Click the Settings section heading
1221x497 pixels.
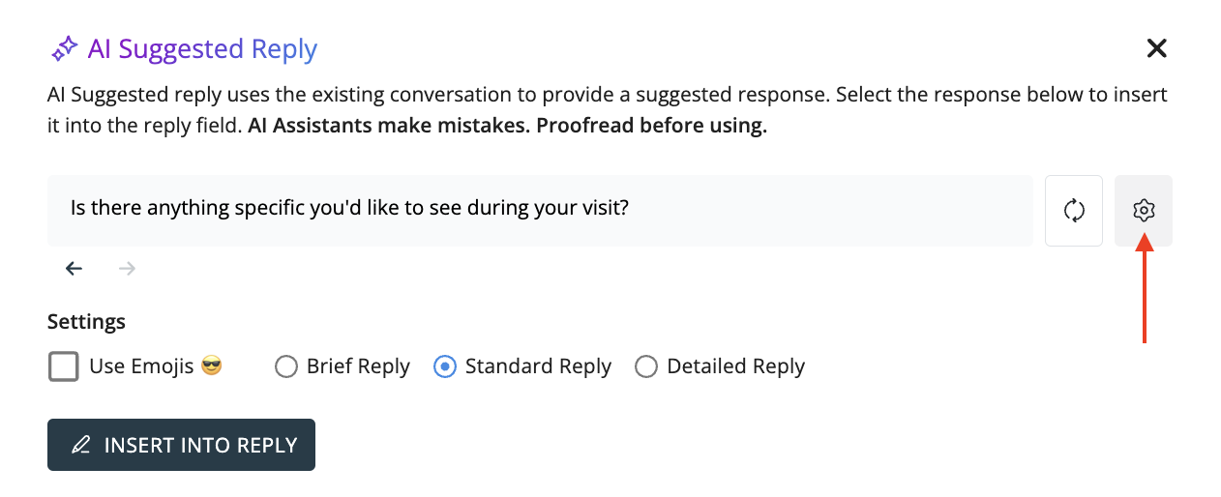click(x=86, y=321)
